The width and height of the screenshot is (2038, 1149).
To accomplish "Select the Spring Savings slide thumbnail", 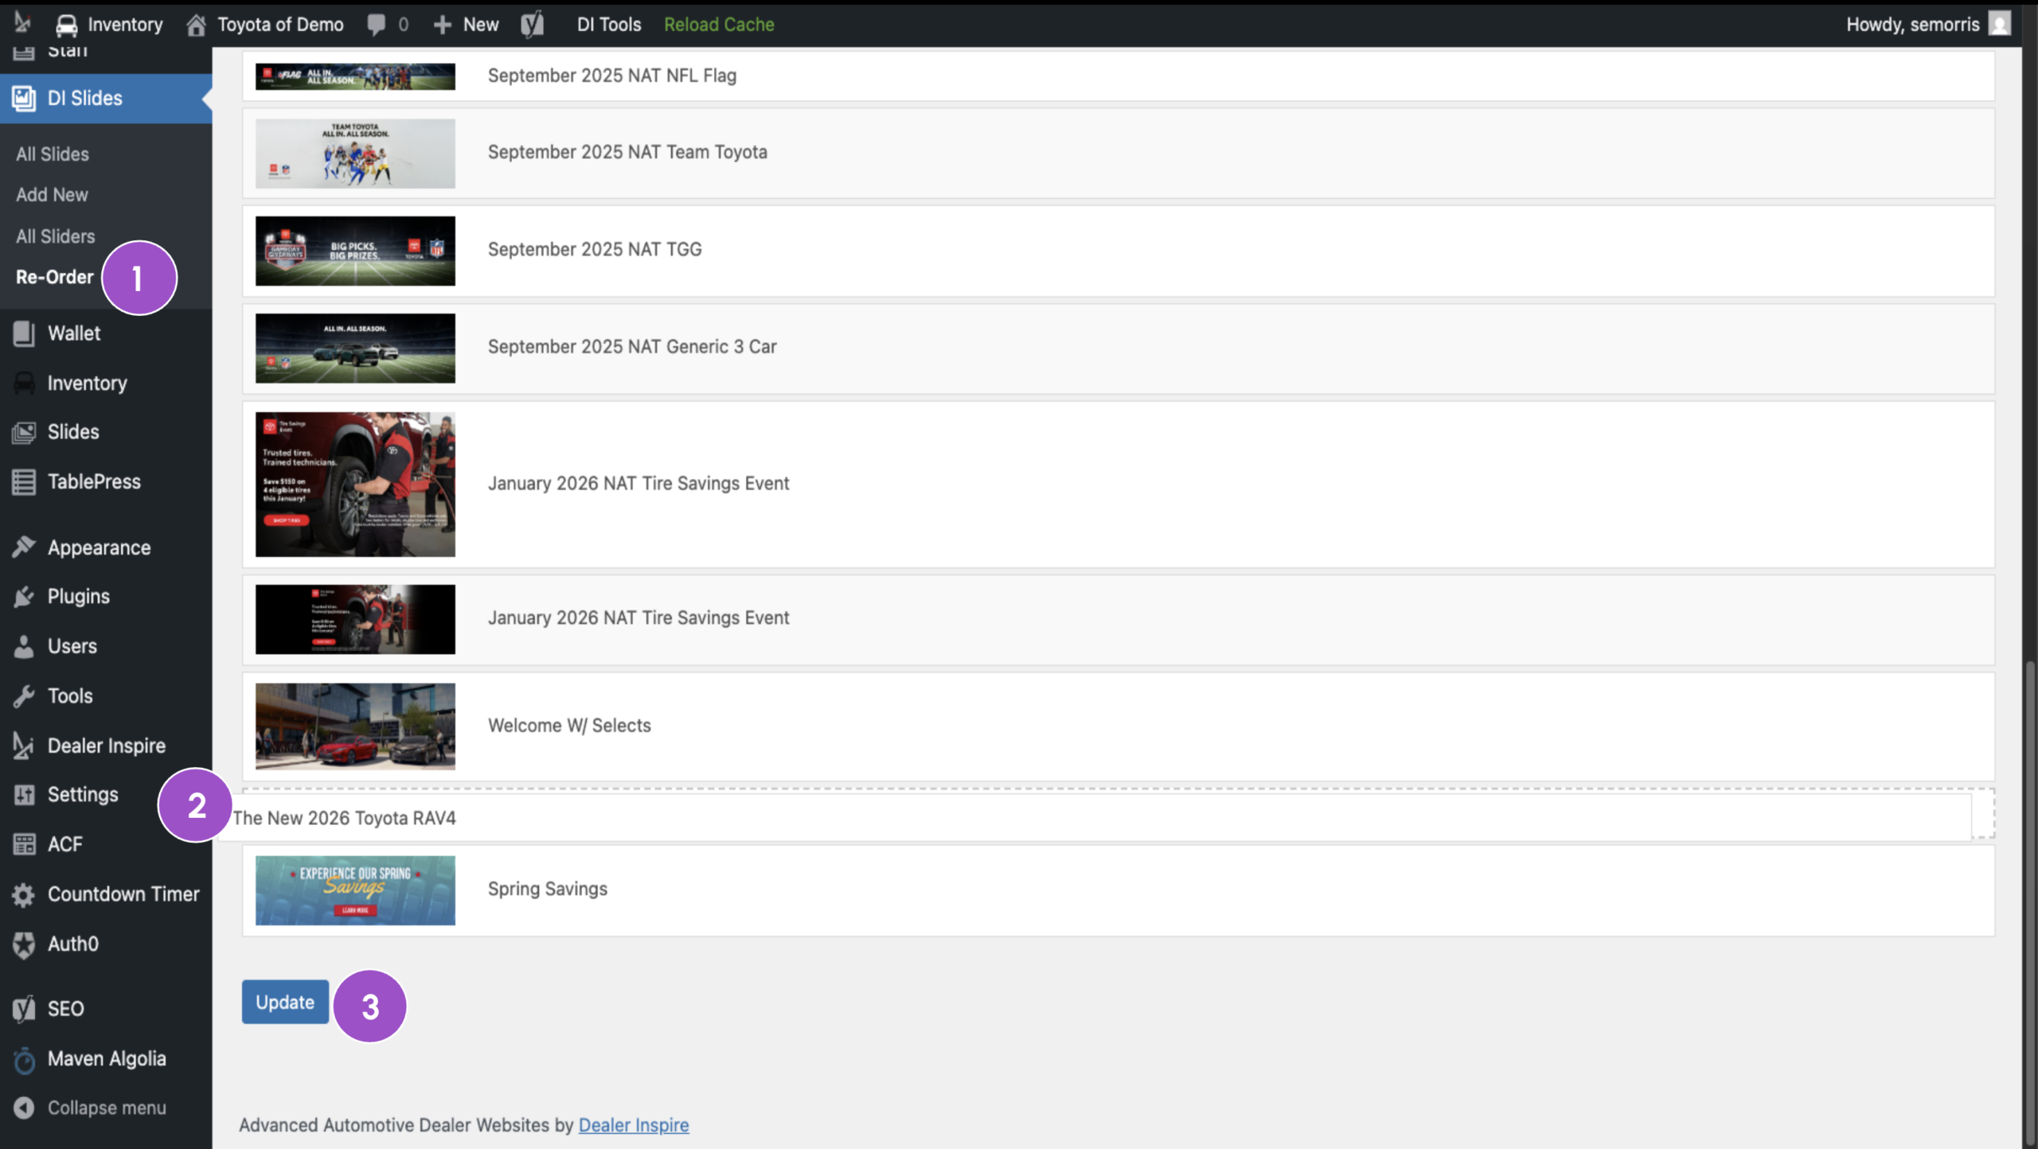I will (355, 890).
